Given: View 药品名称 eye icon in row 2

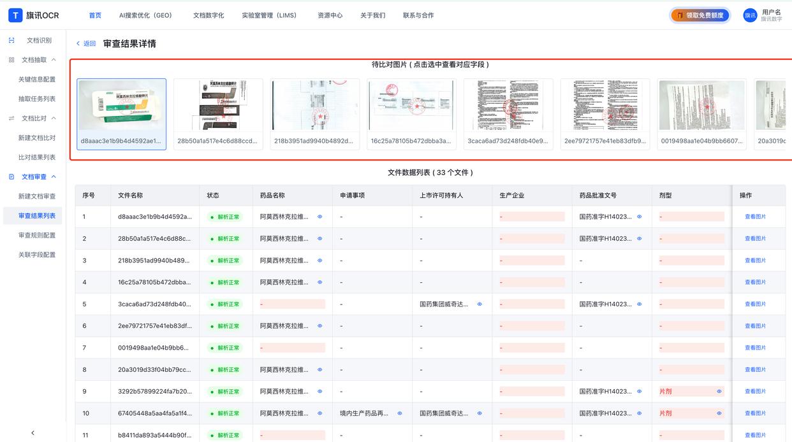Looking at the screenshot, I should click(319, 238).
